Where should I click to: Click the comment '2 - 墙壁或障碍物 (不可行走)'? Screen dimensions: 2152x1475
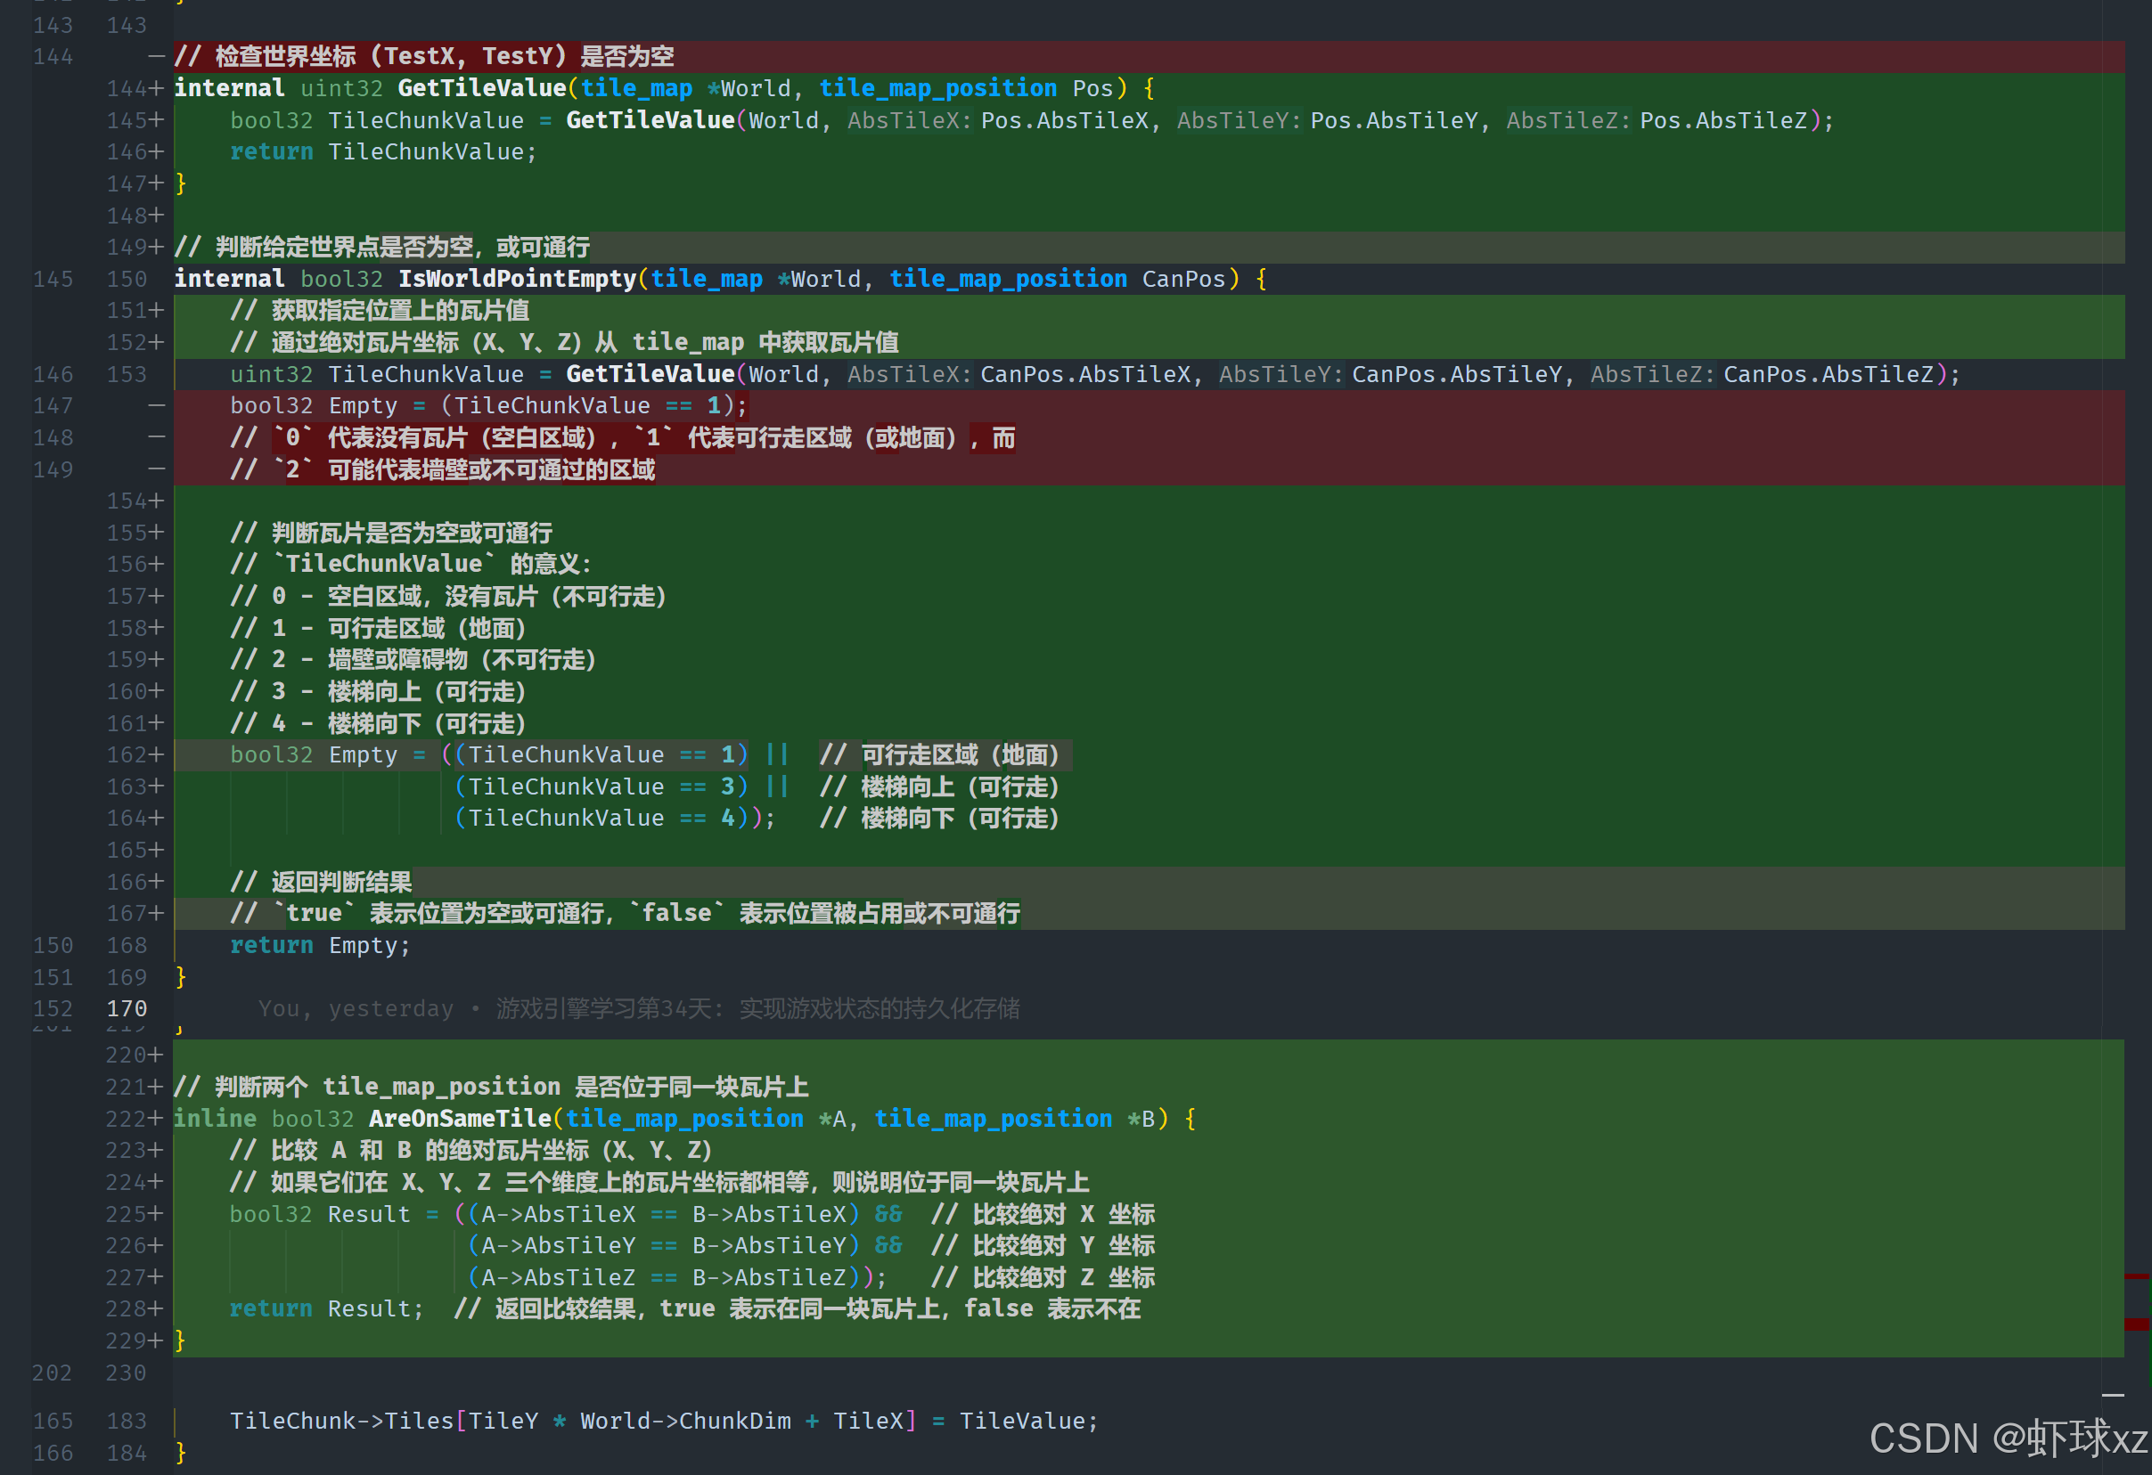click(413, 660)
